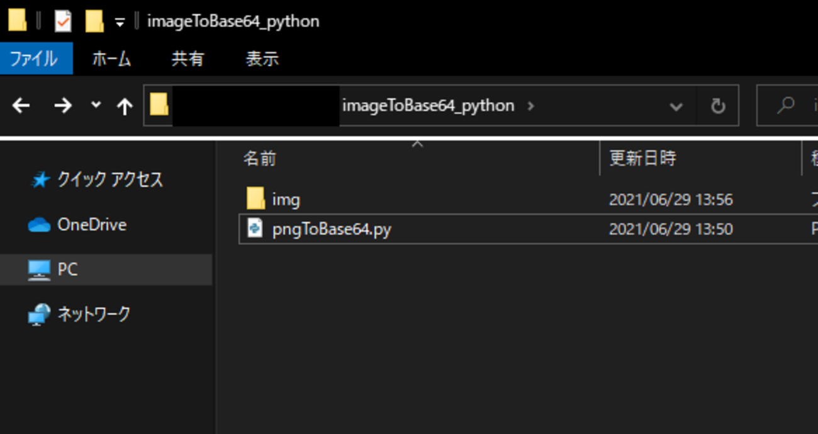The height and width of the screenshot is (434, 818).
Task: Switch to the 表示 ribbon tab
Action: pos(262,59)
